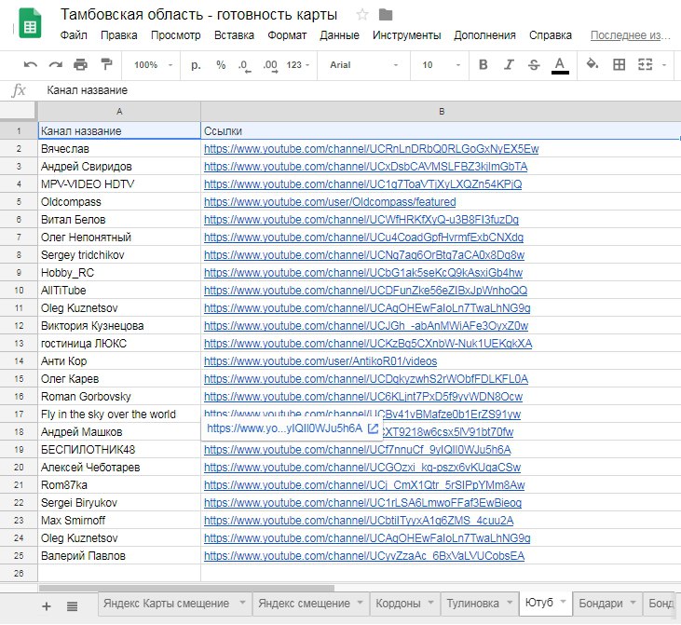Screen dimensions: 681x625
Task: Open the borders menu
Action: coord(619,64)
